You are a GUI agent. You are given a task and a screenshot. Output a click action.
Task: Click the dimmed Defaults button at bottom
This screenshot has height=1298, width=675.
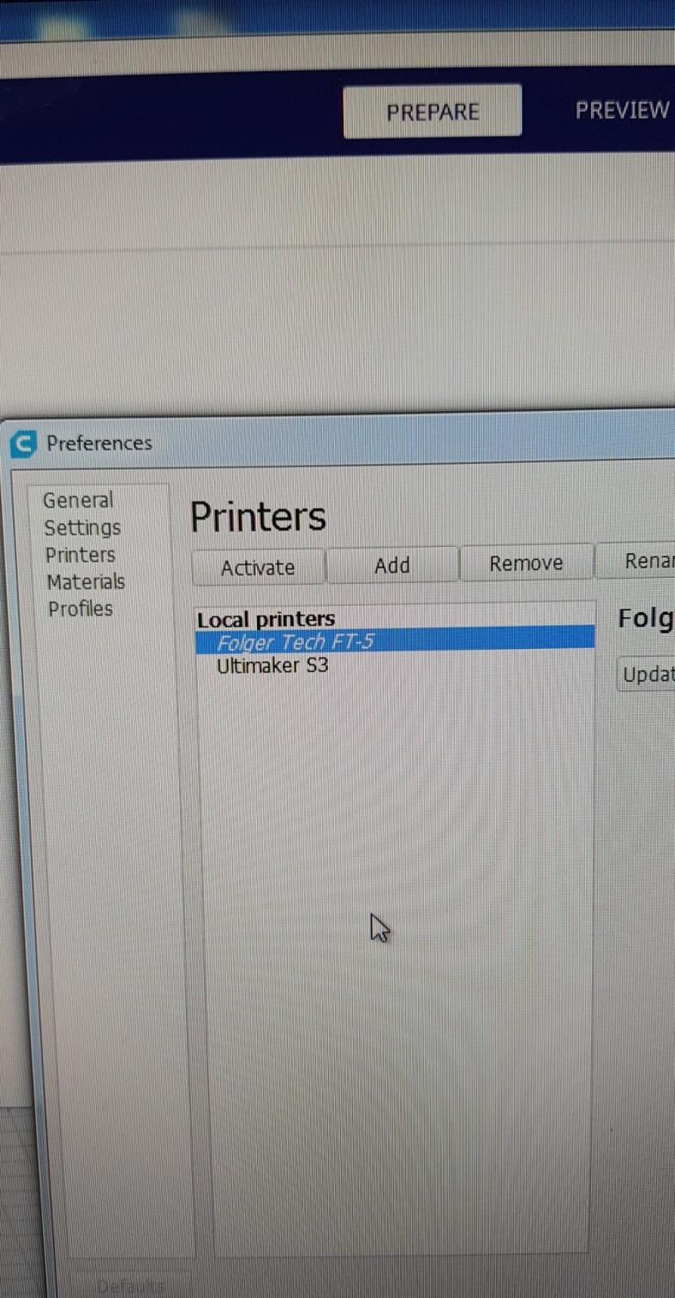[130, 1287]
